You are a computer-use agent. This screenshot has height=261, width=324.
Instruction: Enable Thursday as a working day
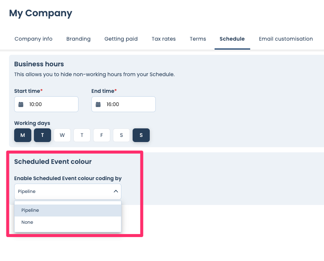(x=82, y=135)
